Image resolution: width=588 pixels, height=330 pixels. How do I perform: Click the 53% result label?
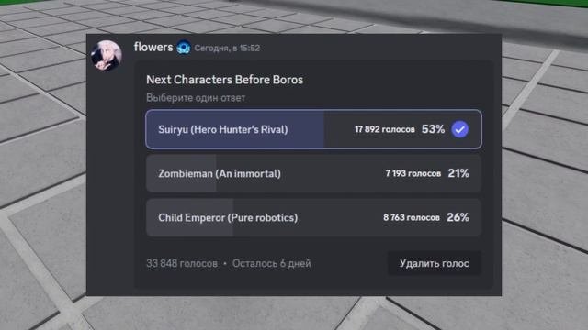(433, 129)
